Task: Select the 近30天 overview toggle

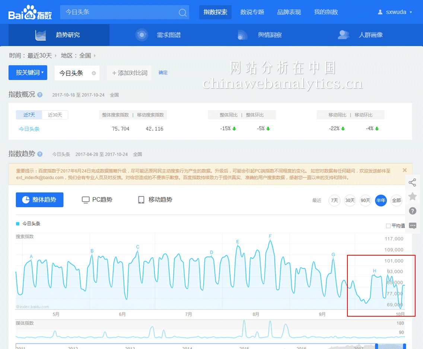Action: (x=55, y=115)
